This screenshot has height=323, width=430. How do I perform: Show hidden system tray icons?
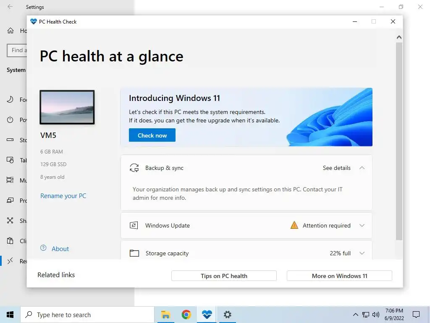[355, 315]
